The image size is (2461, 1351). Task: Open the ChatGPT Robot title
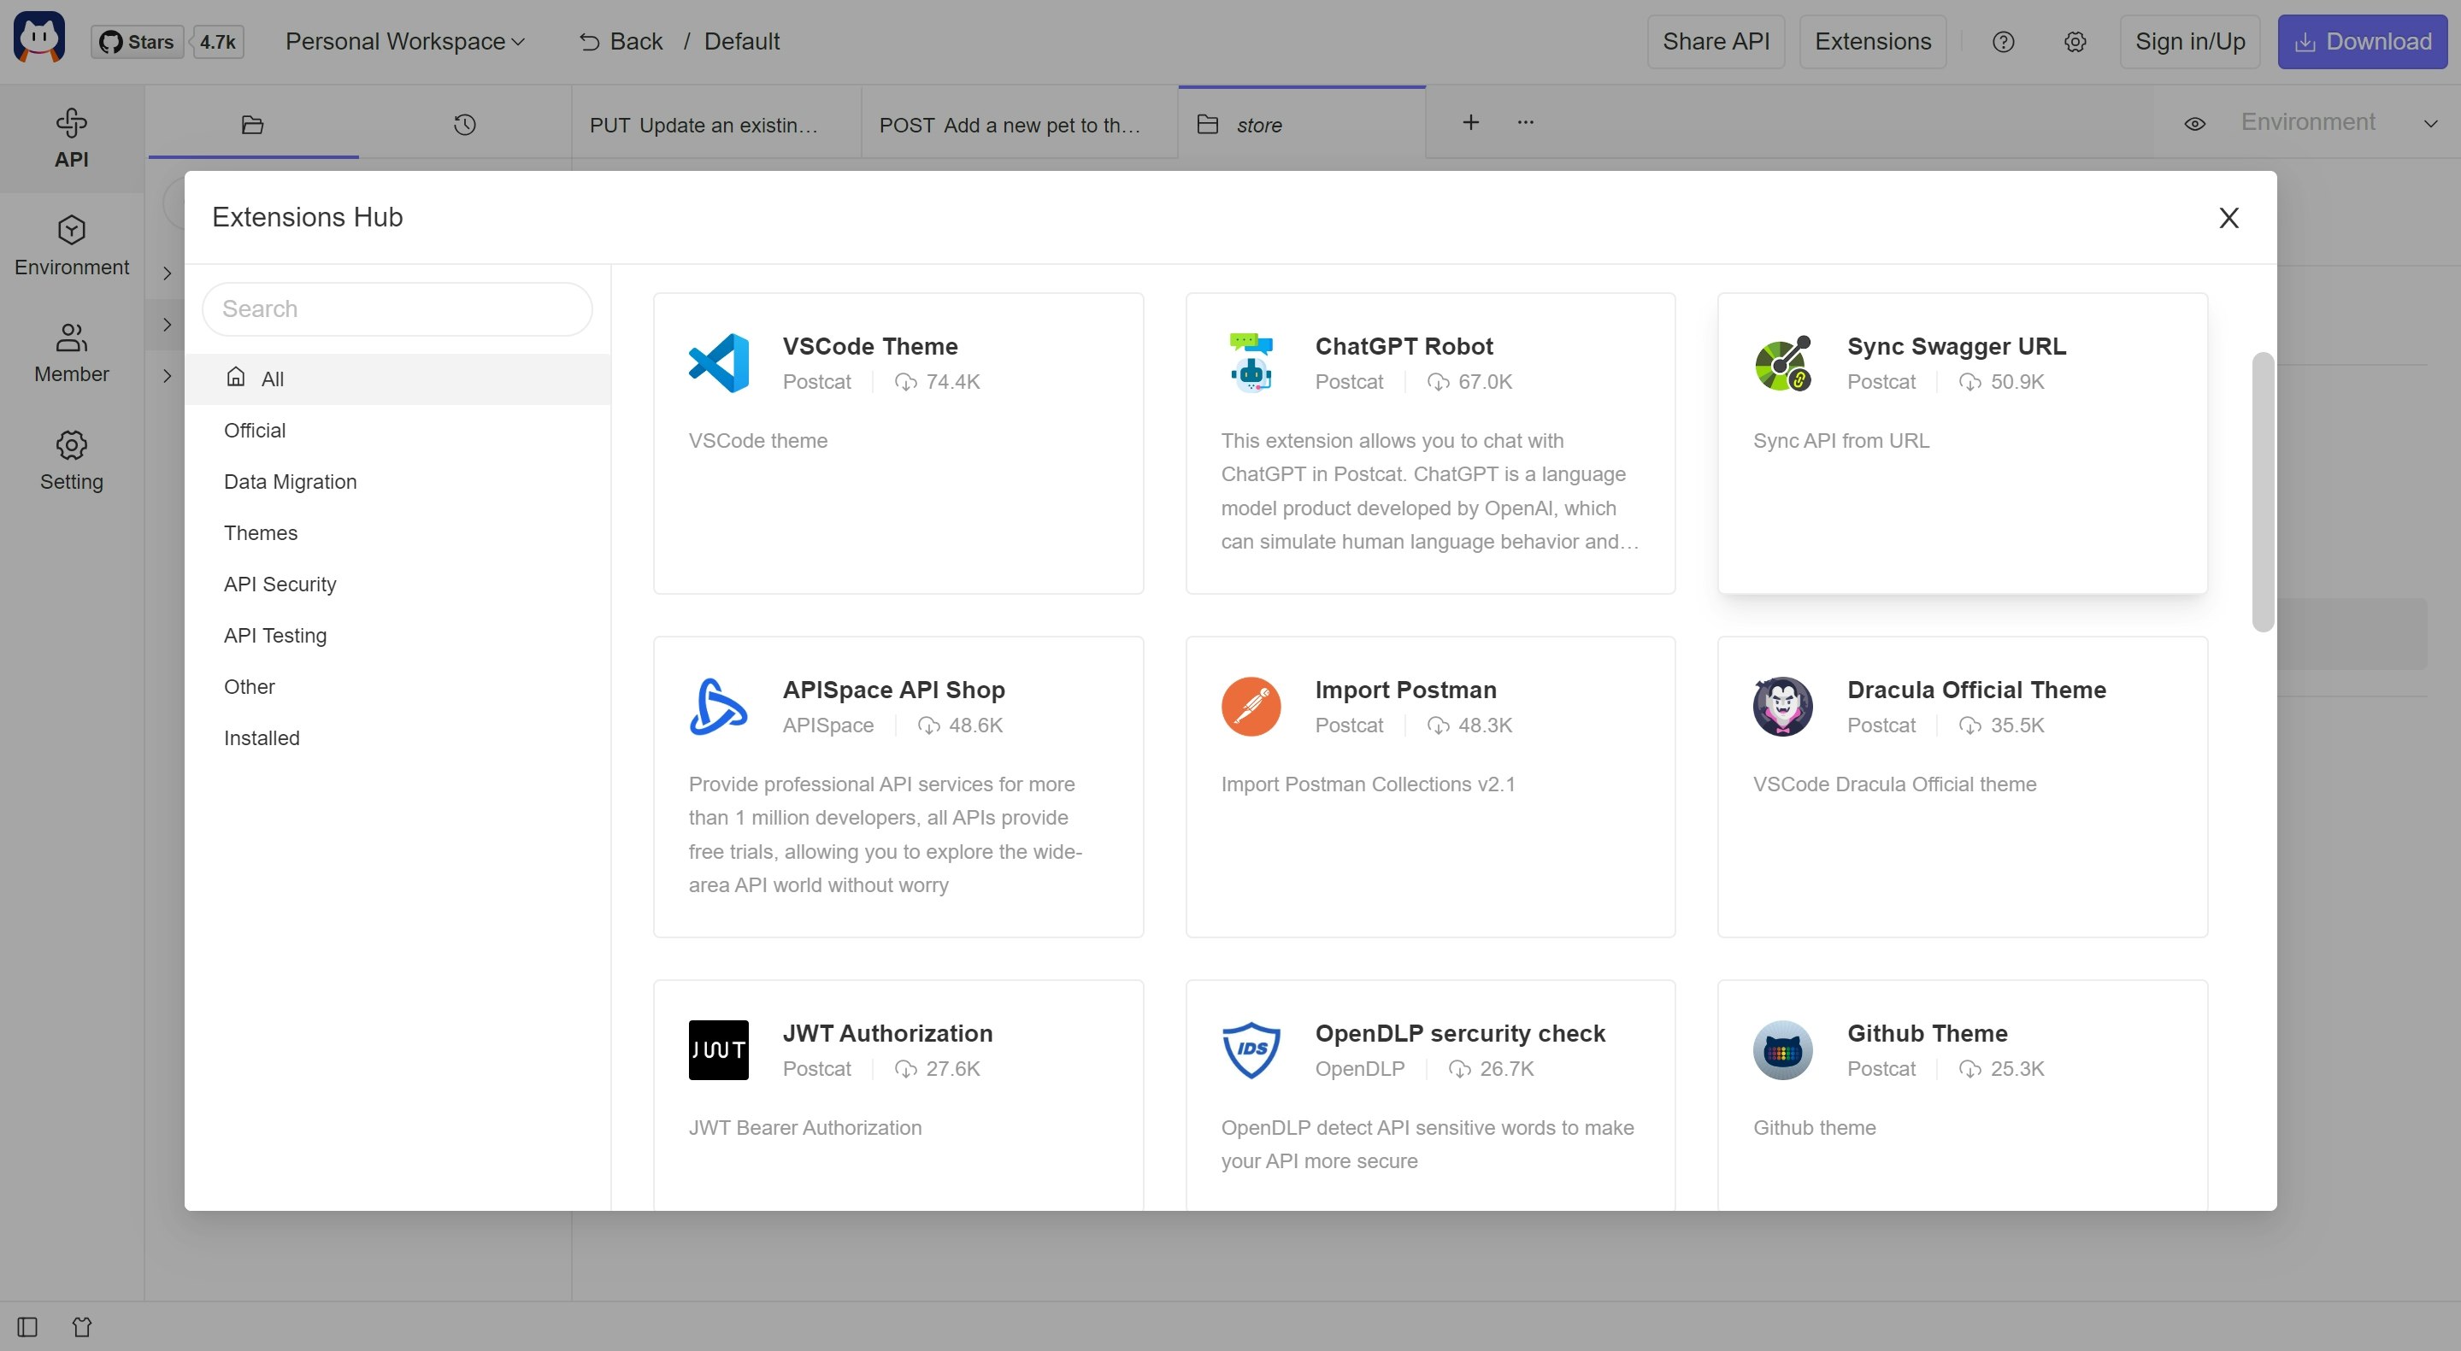click(x=1404, y=347)
